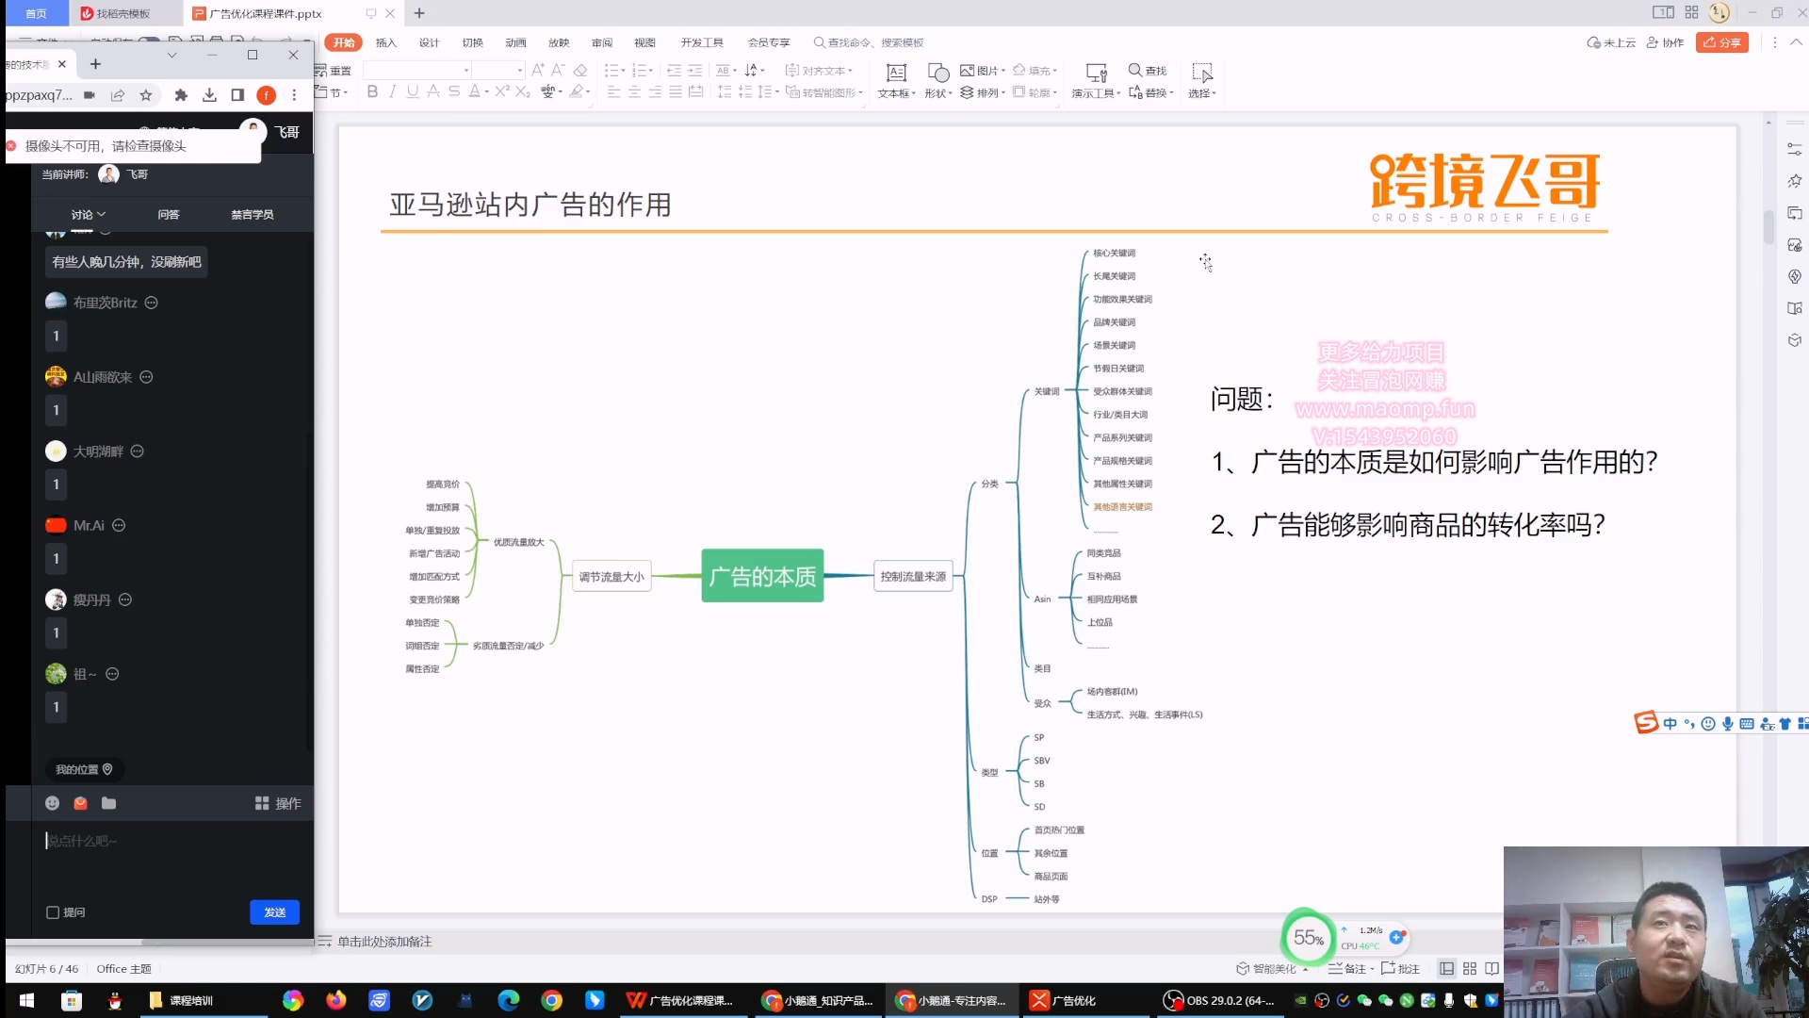
Task: Open the Chrome extensions puzzle icon
Action: click(x=182, y=95)
